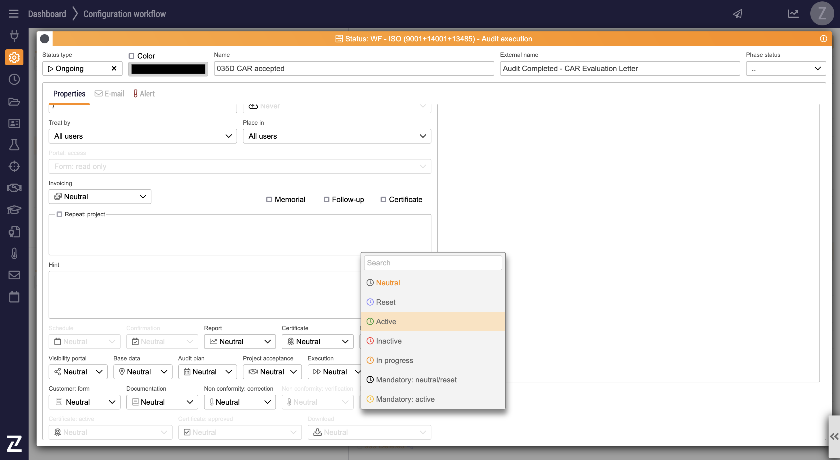Switch to the E-mail tab

109,94
